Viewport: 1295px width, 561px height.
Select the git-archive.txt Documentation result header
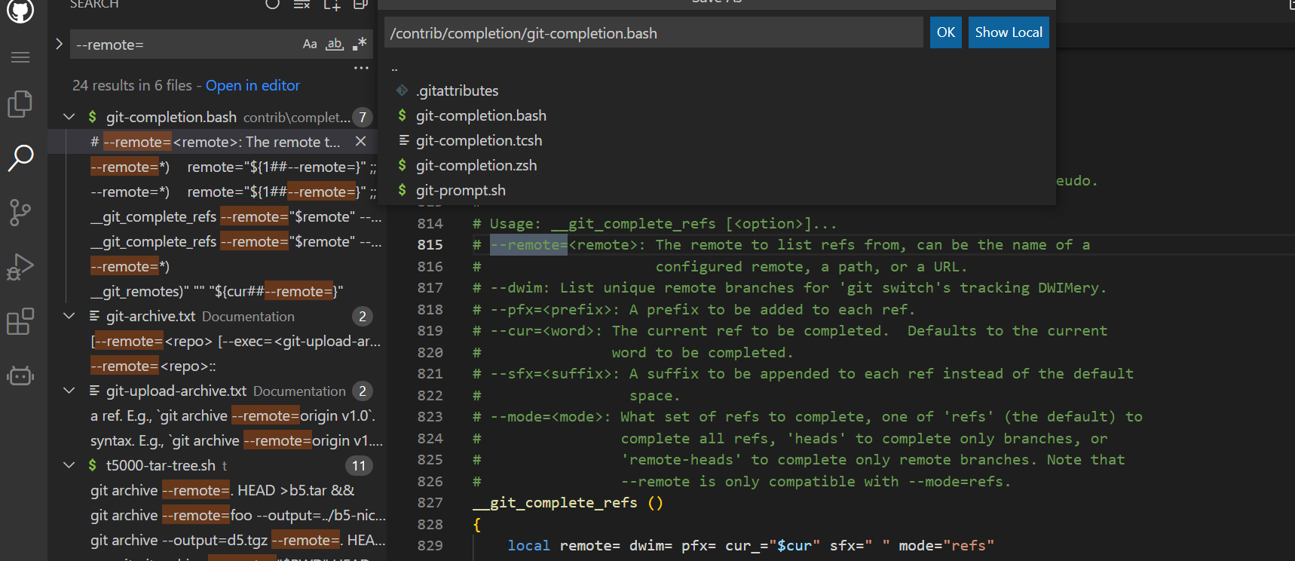(218, 316)
